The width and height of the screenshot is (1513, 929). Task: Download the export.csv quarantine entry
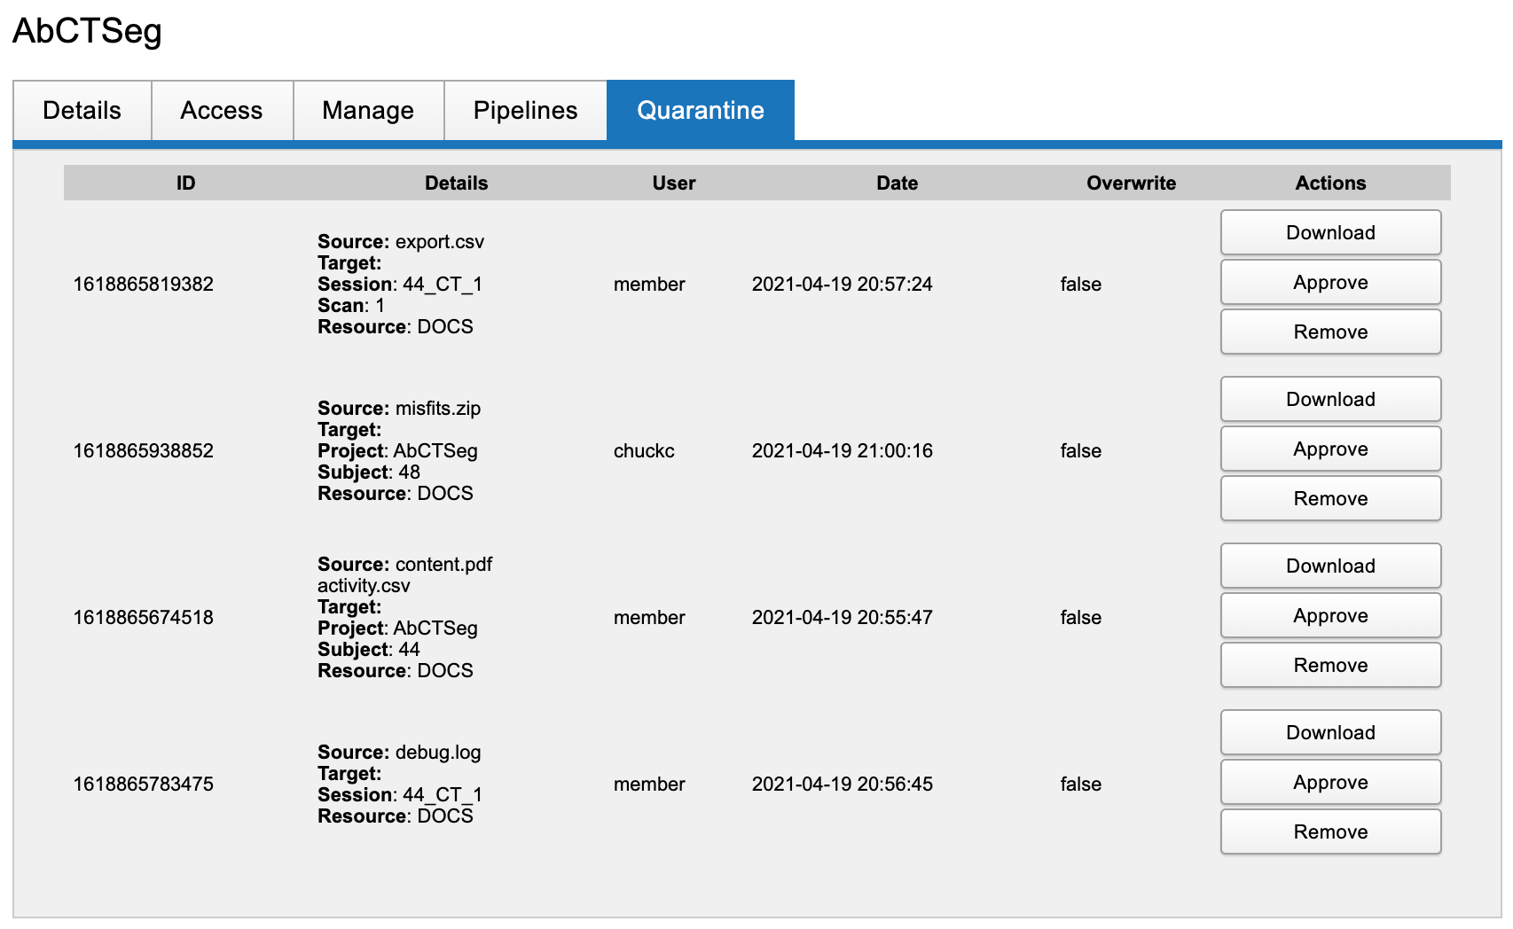tap(1329, 233)
